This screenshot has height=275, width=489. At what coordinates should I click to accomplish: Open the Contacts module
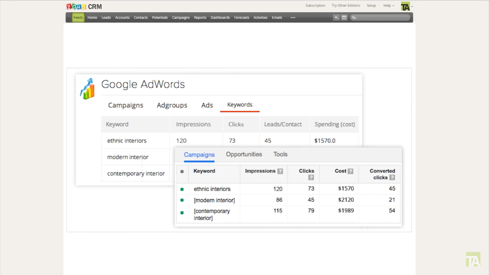[141, 18]
